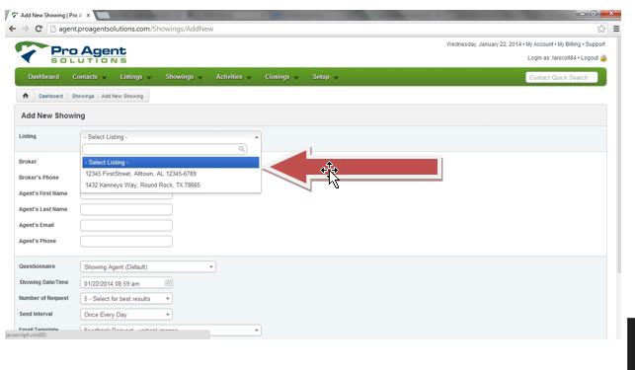
Task: Click Support link
Action: 595,44
